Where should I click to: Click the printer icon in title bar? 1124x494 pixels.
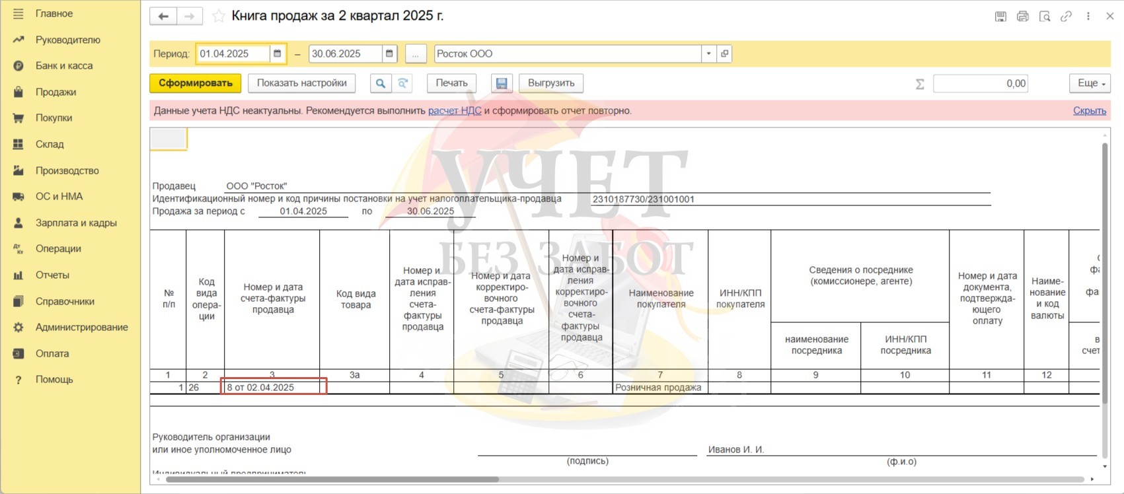(x=1022, y=17)
